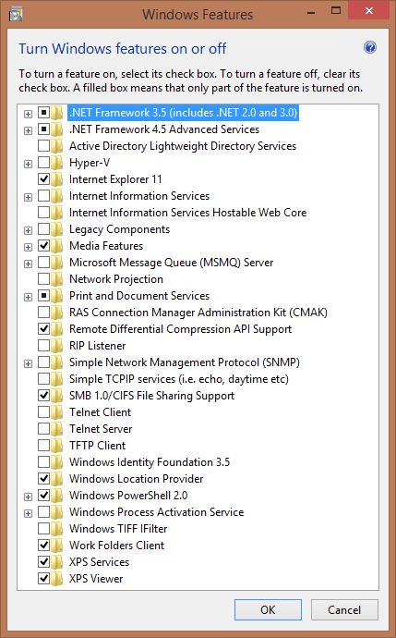Disable SMB 1.0/CIFS File Sharing Support checkbox
The image size is (396, 638).
click(x=44, y=395)
